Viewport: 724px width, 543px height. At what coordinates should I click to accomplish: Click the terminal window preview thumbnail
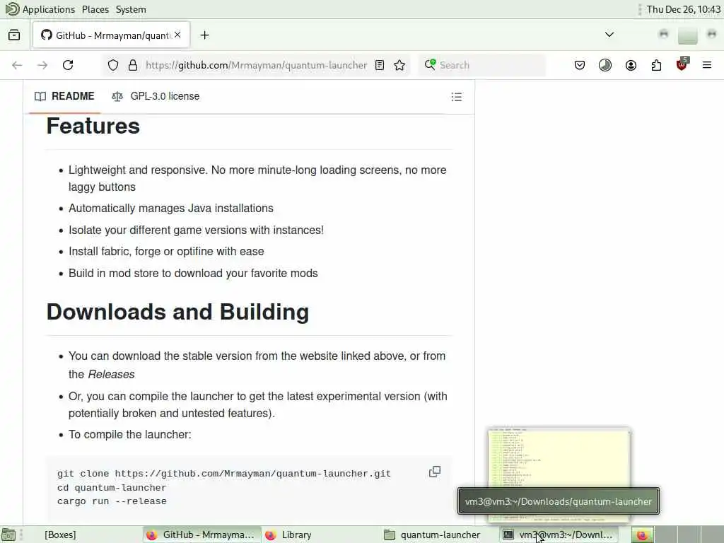point(559,457)
